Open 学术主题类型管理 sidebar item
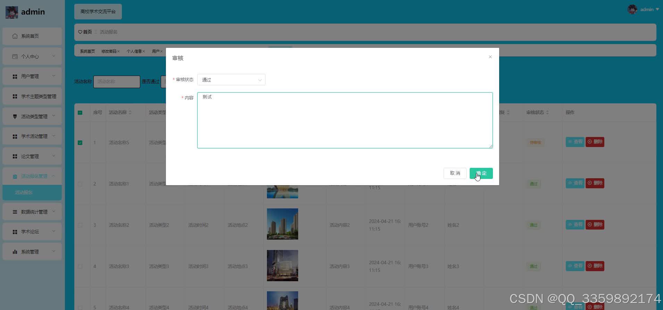 coord(32,96)
